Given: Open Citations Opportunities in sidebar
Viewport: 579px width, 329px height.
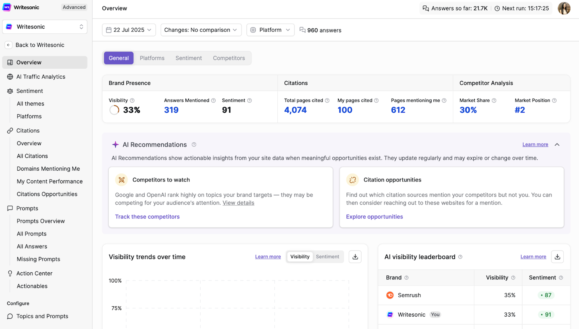Looking at the screenshot, I should tap(47, 194).
